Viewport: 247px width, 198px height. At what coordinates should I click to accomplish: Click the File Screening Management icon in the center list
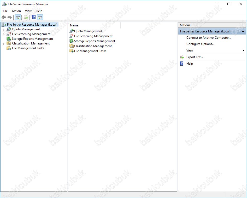(72, 36)
